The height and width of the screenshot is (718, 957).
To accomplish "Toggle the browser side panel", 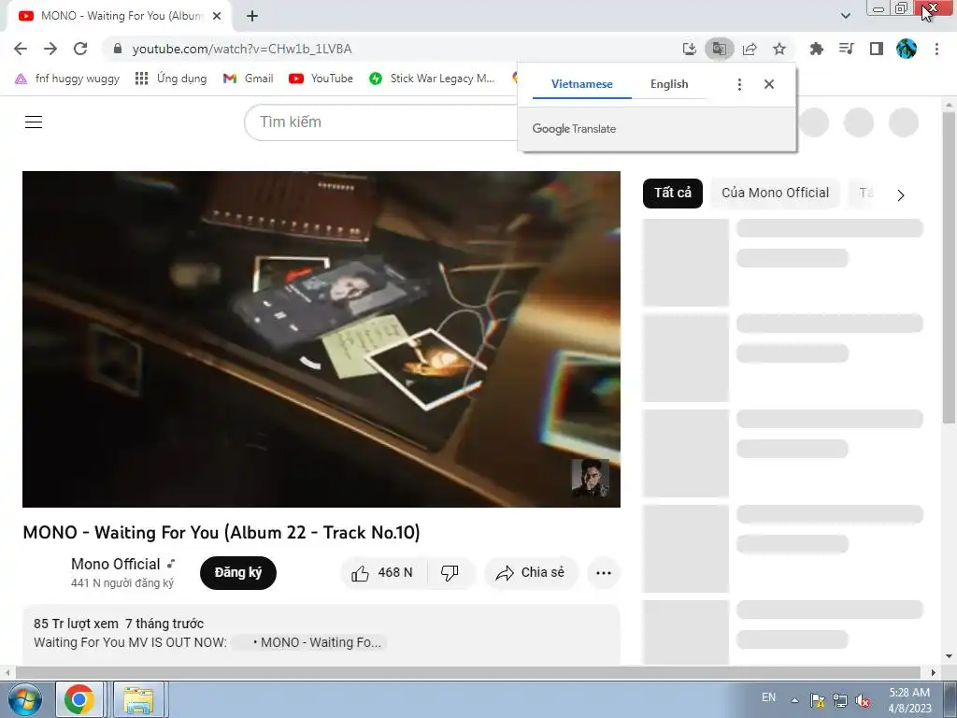I will 877,49.
